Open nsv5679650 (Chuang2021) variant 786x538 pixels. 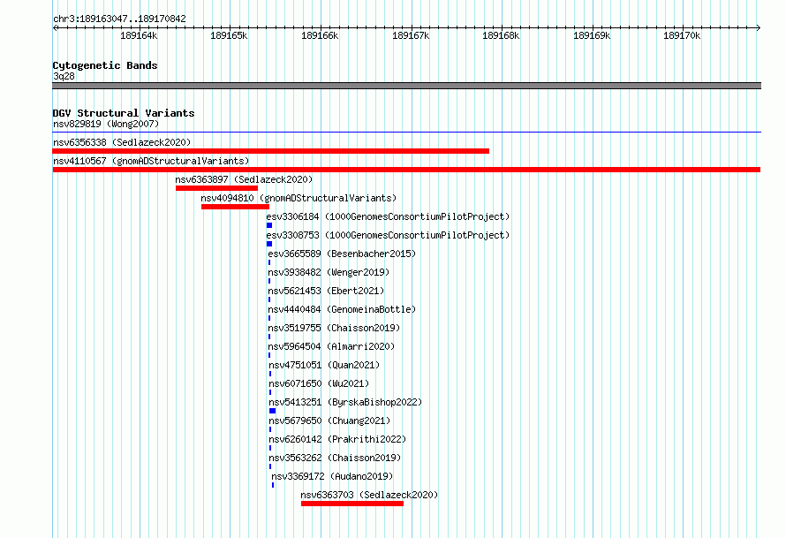pos(329,421)
